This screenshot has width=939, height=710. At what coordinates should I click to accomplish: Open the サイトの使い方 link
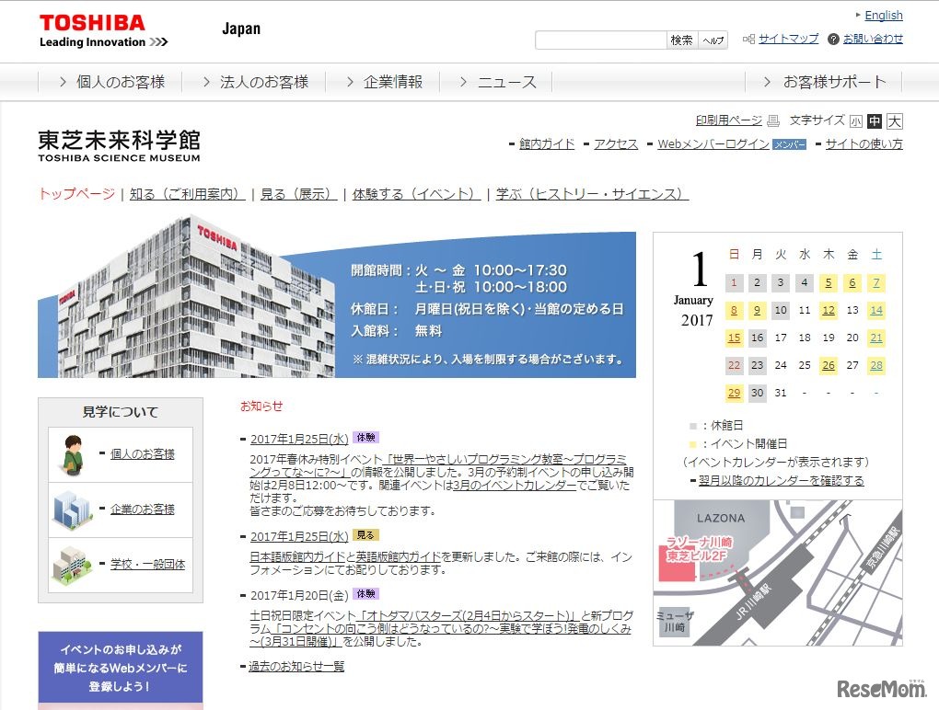pyautogui.click(x=864, y=144)
